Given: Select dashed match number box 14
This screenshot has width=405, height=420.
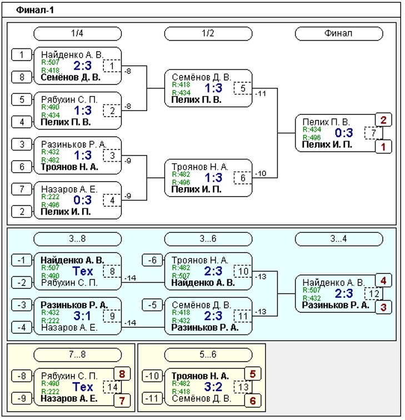Looking at the screenshot, I should [x=112, y=387].
